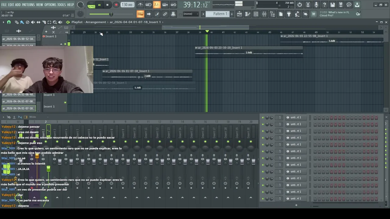Open the help question mark icon

click(x=324, y=5)
